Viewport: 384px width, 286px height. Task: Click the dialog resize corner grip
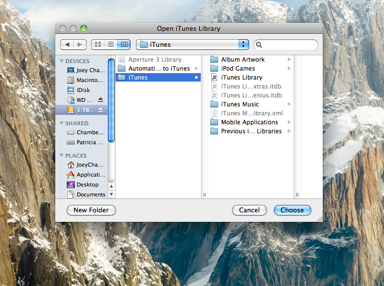tap(320, 219)
